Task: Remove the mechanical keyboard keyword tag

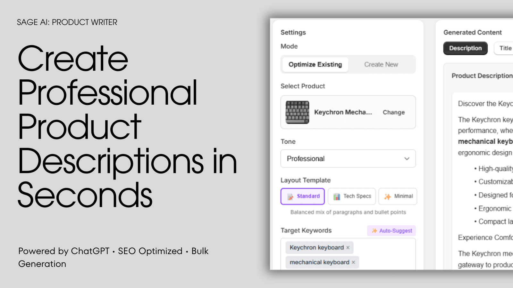Action: point(353,262)
